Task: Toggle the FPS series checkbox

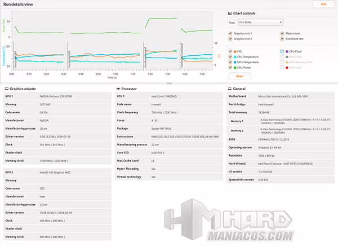Action: (230, 51)
